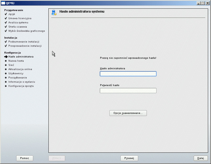This screenshot has height=164, width=211.
Task: Click the arrow icon beside Hasło administratora
Action: point(6,57)
